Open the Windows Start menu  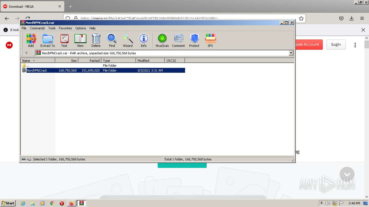[x=8, y=203]
